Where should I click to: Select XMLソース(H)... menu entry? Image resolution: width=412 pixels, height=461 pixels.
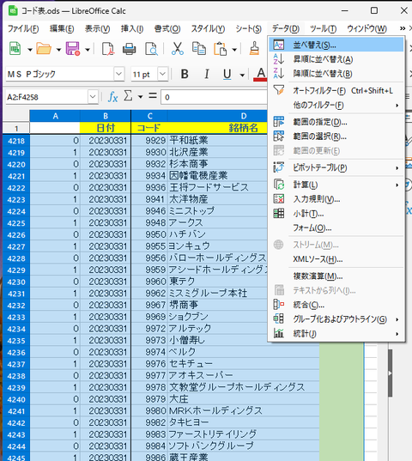coord(336,259)
